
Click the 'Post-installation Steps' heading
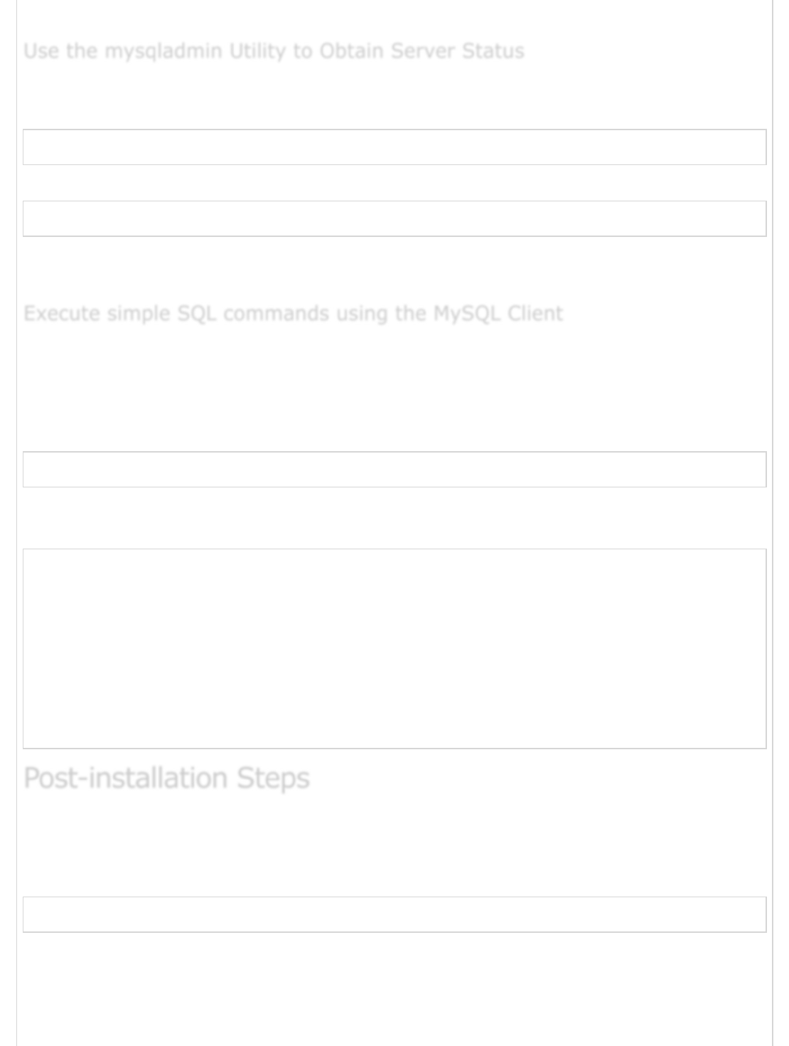pos(166,778)
